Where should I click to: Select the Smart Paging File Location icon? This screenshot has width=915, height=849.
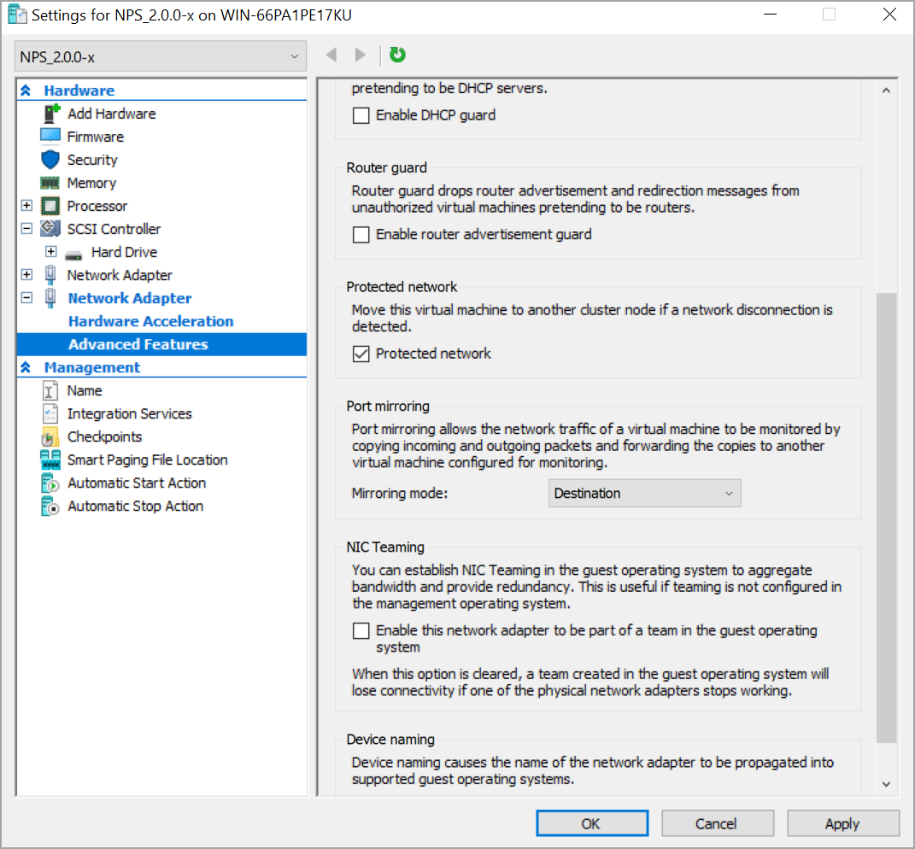pos(51,460)
